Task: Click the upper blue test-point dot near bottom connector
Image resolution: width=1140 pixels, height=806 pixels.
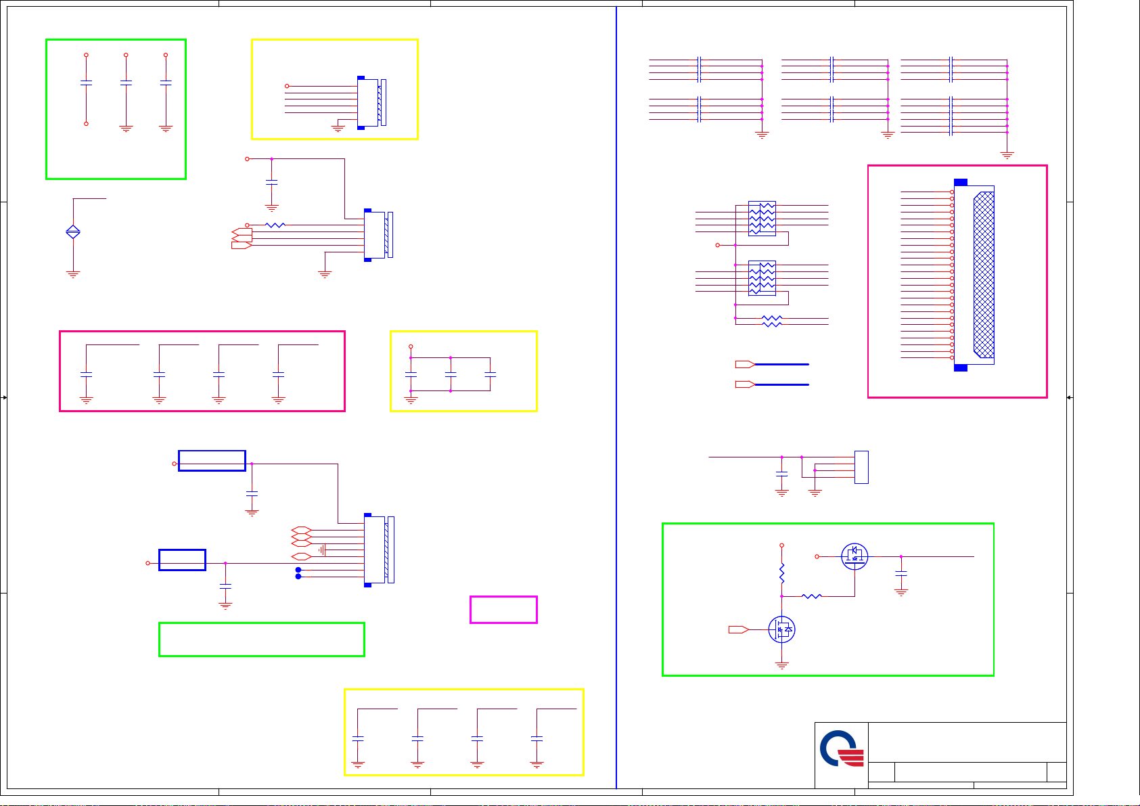Action: 298,570
